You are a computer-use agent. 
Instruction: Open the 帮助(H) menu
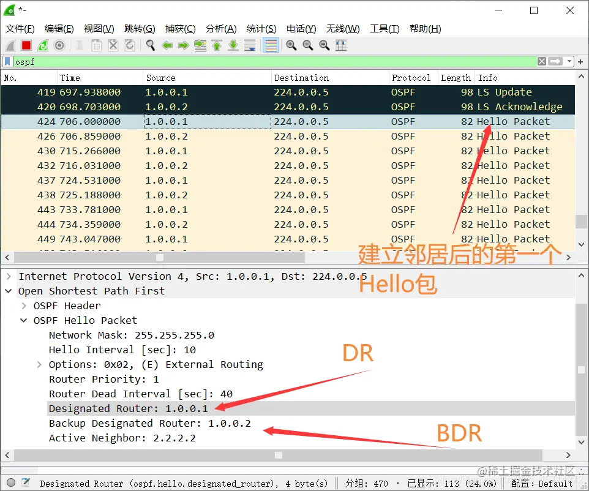[426, 29]
